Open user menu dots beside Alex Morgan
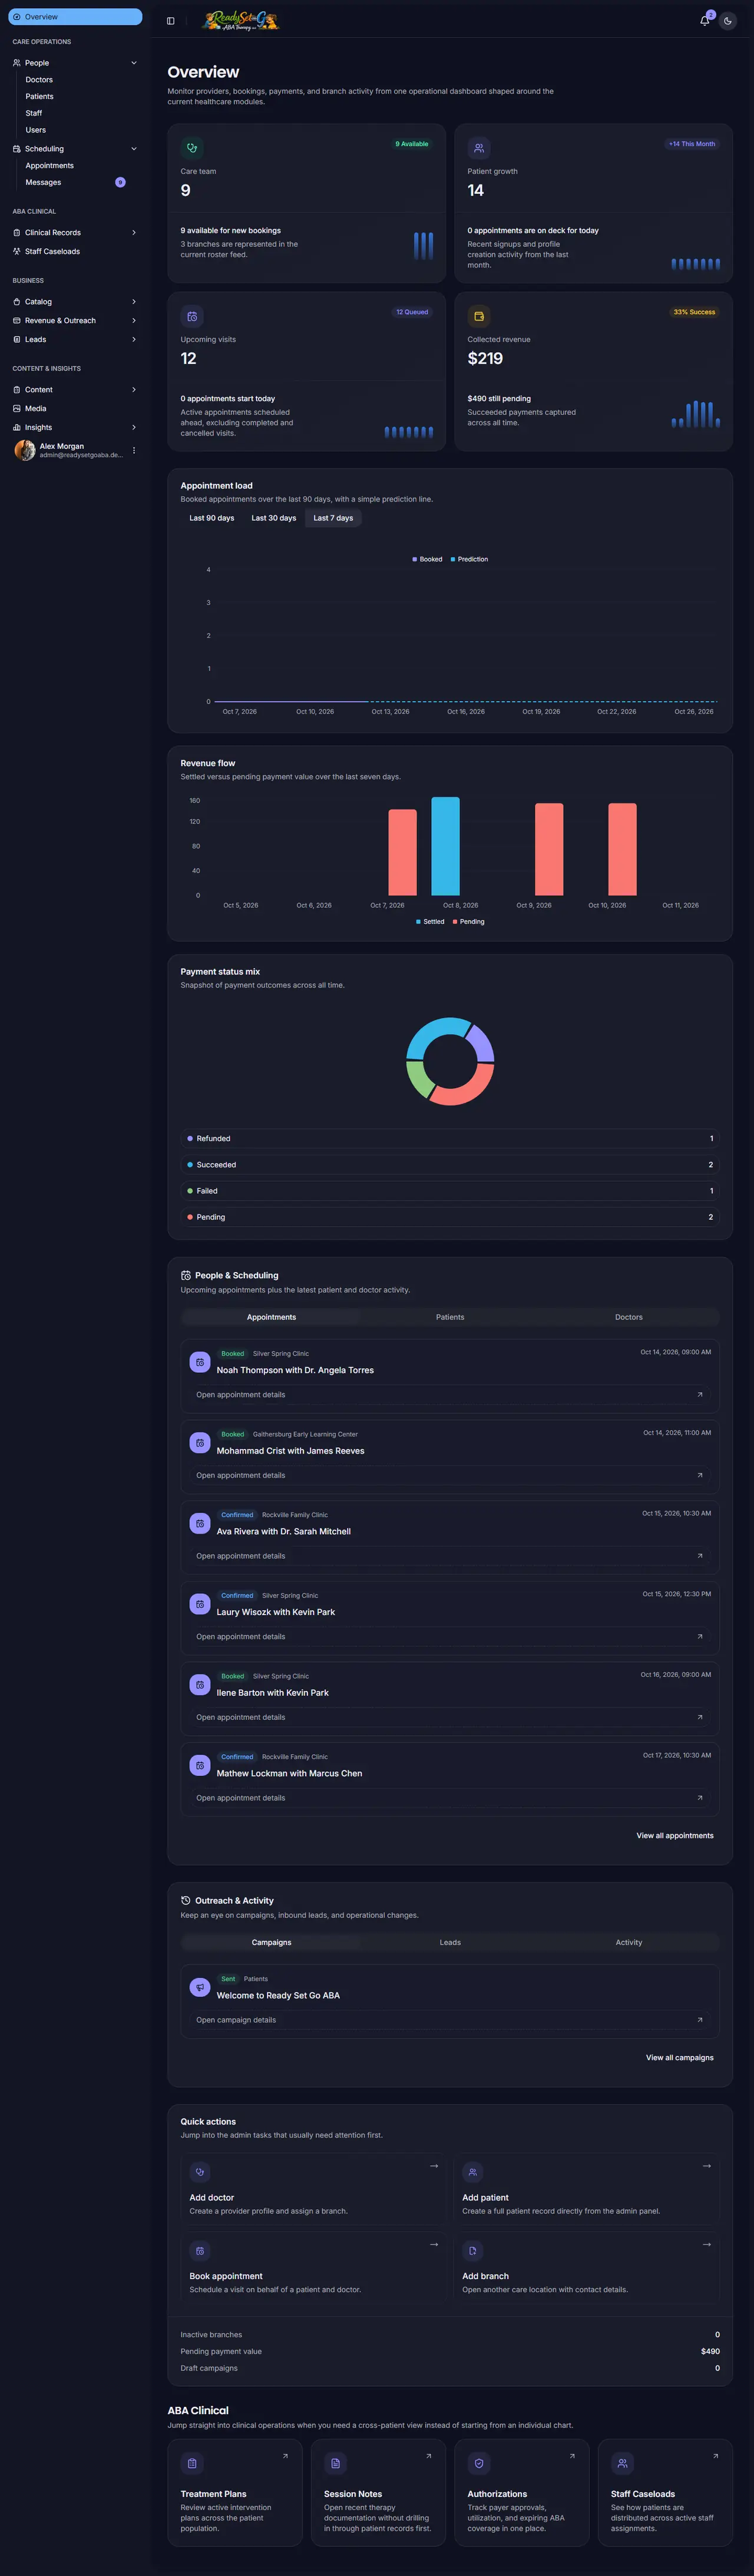Screen dimensions: 754x2576 pyautogui.click(x=134, y=451)
